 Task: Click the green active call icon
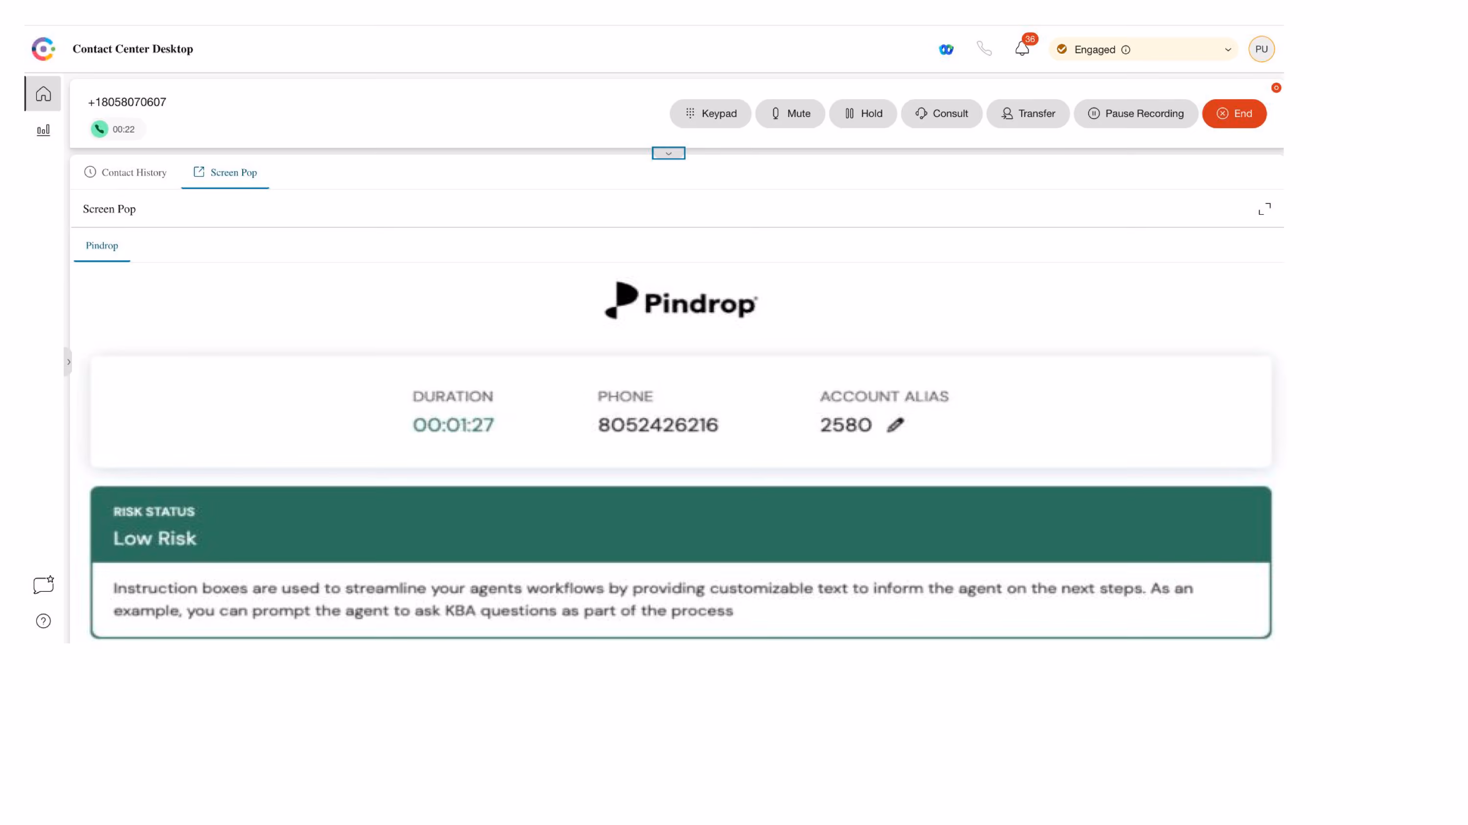click(99, 129)
